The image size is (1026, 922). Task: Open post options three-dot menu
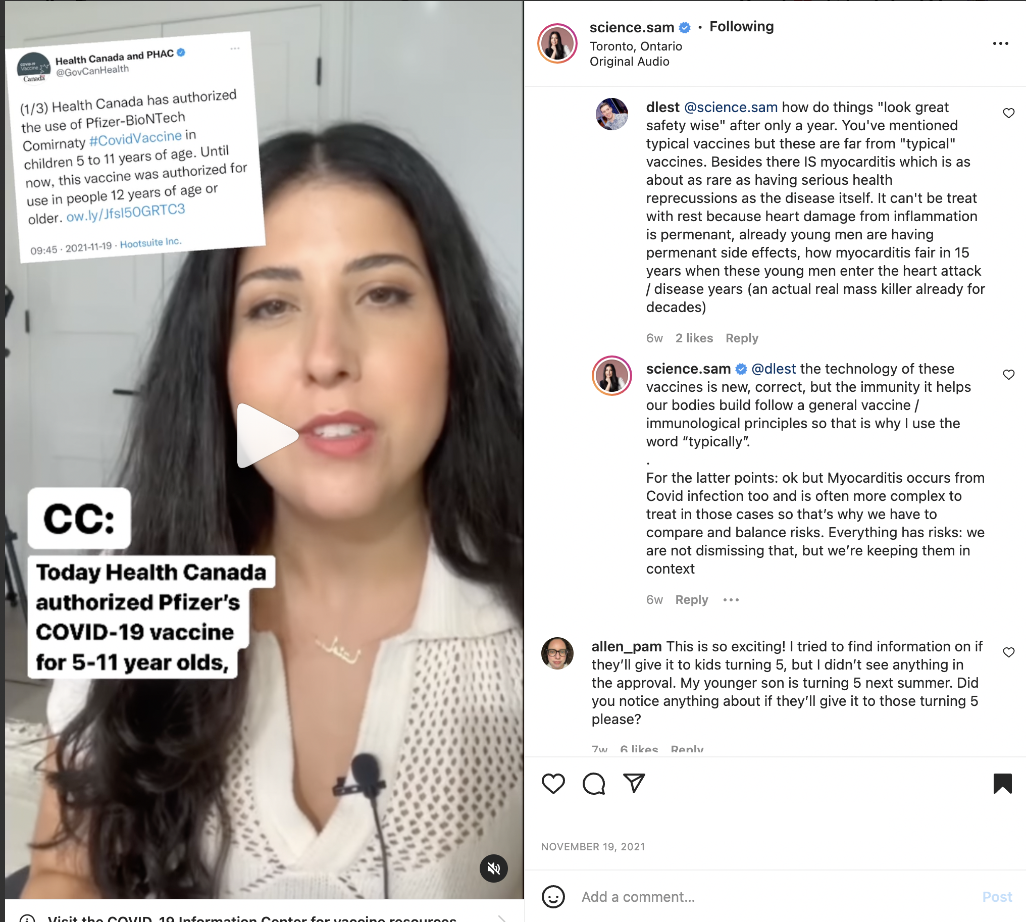point(1000,43)
